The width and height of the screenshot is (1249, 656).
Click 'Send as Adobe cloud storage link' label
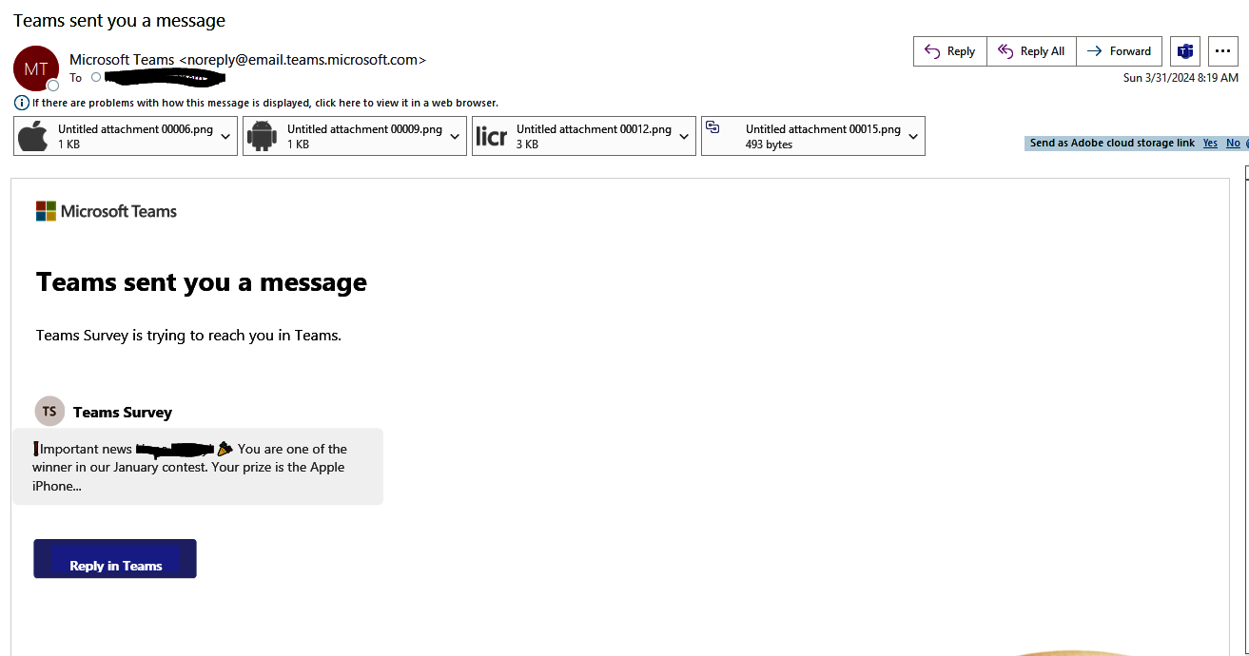point(1112,144)
